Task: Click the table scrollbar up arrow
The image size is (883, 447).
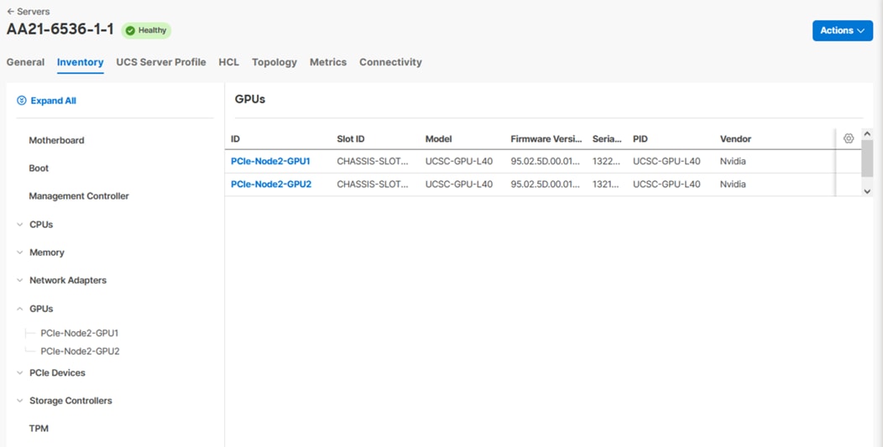Action: point(867,134)
